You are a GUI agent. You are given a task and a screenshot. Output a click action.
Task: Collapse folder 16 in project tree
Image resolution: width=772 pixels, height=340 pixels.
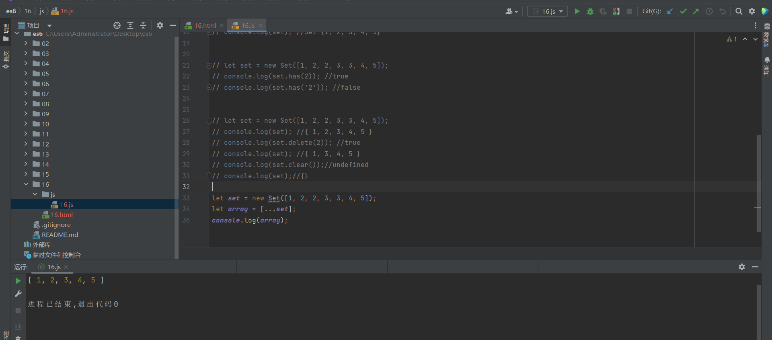pos(26,184)
